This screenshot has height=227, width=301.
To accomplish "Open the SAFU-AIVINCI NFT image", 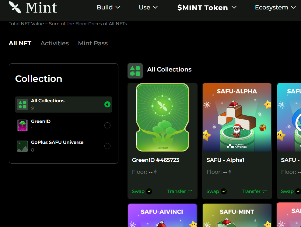I will [x=163, y=215].
